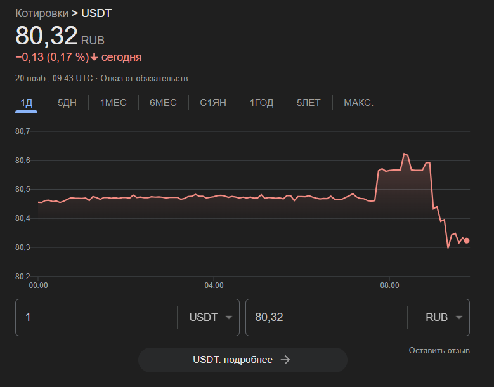View the 5ЛЕТ chart period

309,103
